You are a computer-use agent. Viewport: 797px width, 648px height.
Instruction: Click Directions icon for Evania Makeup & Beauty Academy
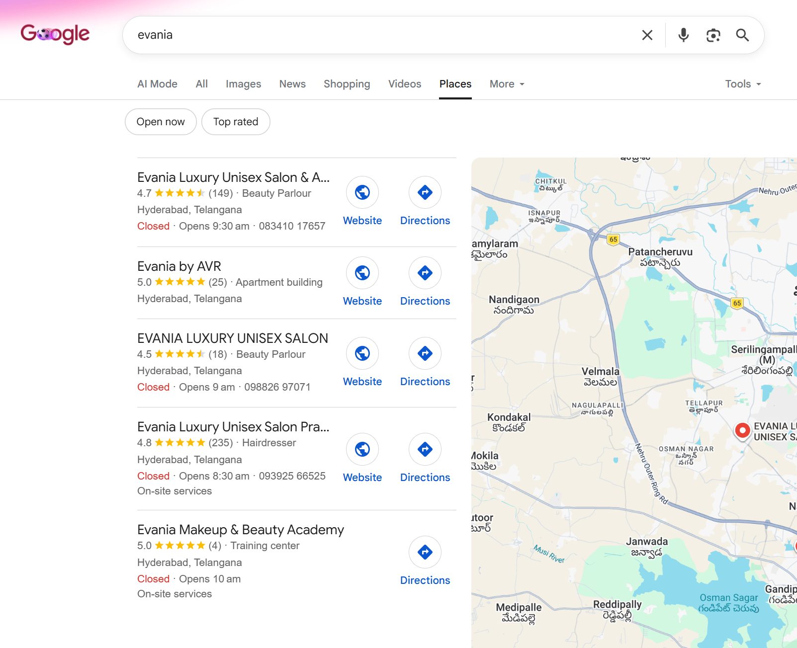[425, 552]
